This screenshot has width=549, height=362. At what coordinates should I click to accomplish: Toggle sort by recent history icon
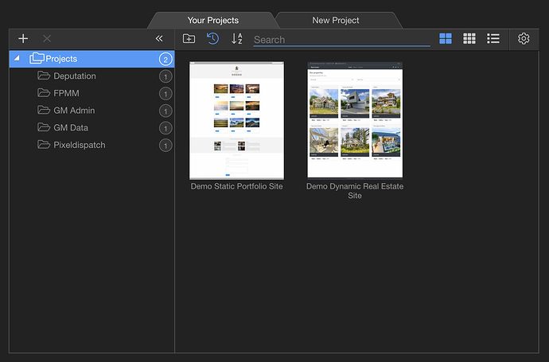[212, 38]
